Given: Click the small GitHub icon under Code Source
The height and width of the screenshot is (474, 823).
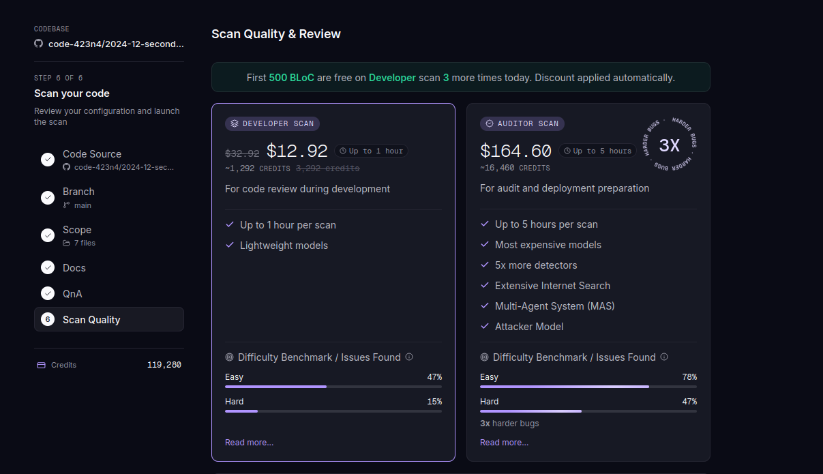Looking at the screenshot, I should pos(66,167).
